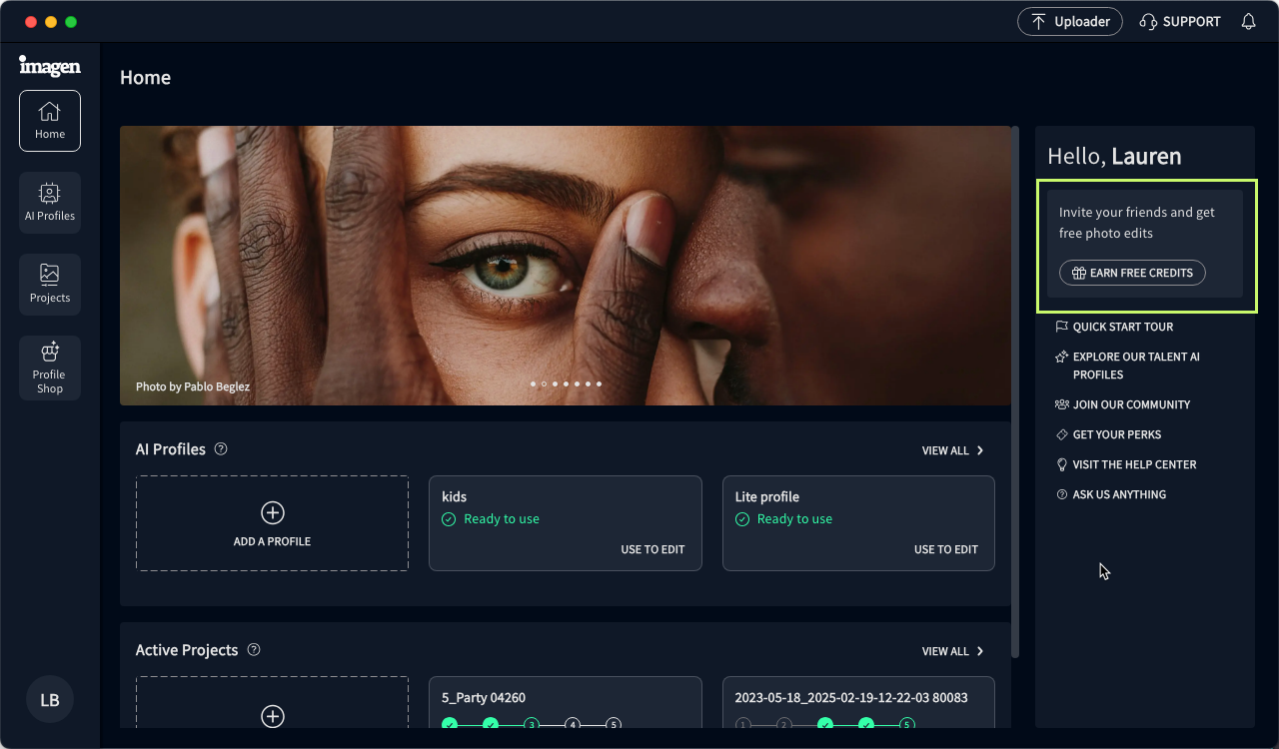Click ASK US ANYTHING
This screenshot has height=749, width=1279.
(x=1110, y=494)
